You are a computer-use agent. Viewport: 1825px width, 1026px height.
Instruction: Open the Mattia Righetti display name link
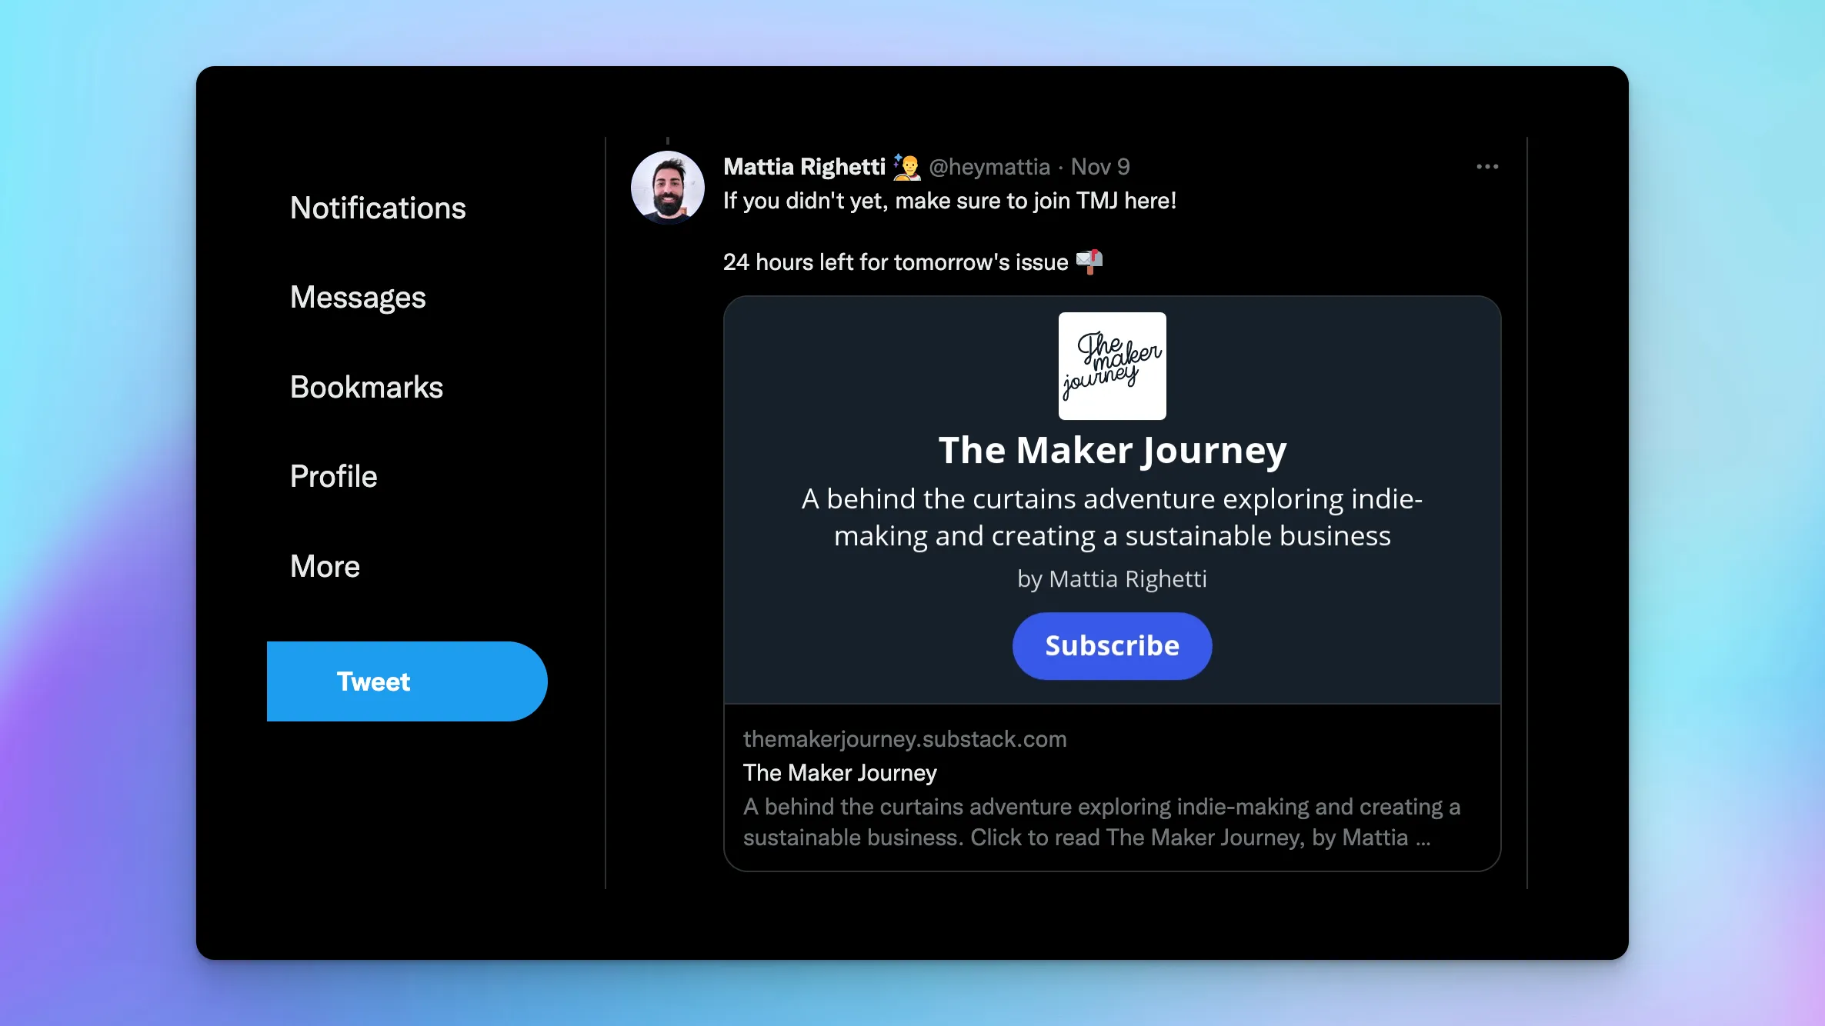click(804, 167)
